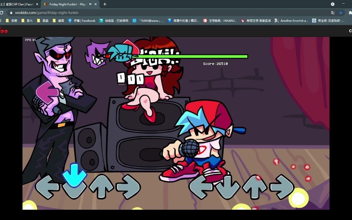
Task: Click the Snokido logo
Action: (4, 31)
